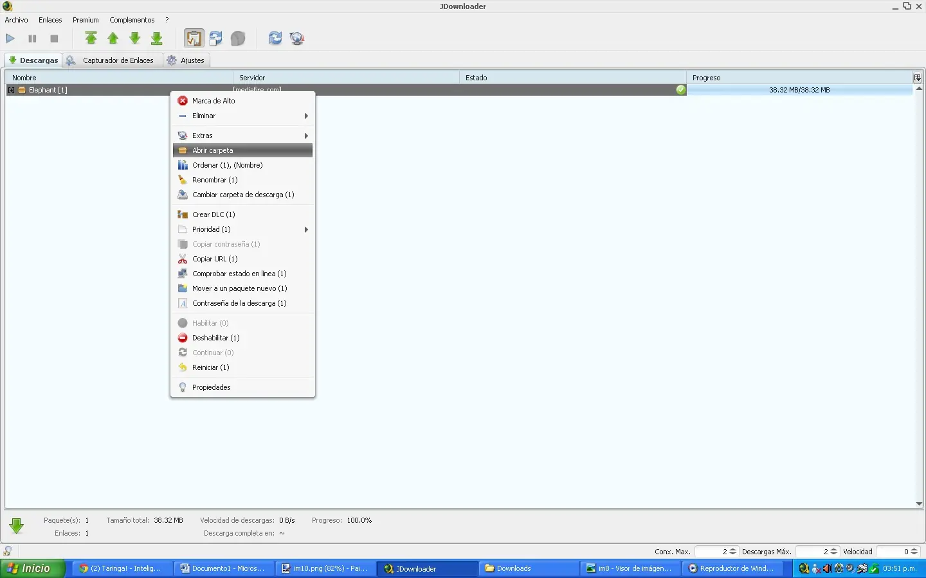Switch to Reproductor de Windows taskbar button
The height and width of the screenshot is (578, 926).
point(732,568)
